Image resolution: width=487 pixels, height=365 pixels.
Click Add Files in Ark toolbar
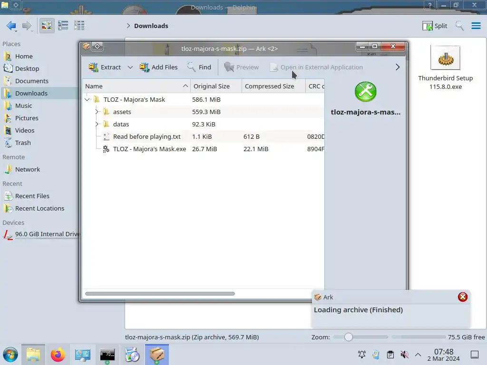(158, 67)
